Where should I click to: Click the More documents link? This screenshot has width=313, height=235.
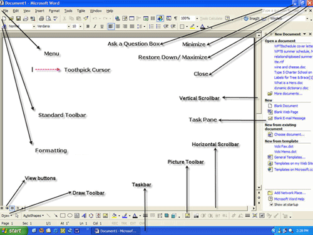click(x=288, y=94)
